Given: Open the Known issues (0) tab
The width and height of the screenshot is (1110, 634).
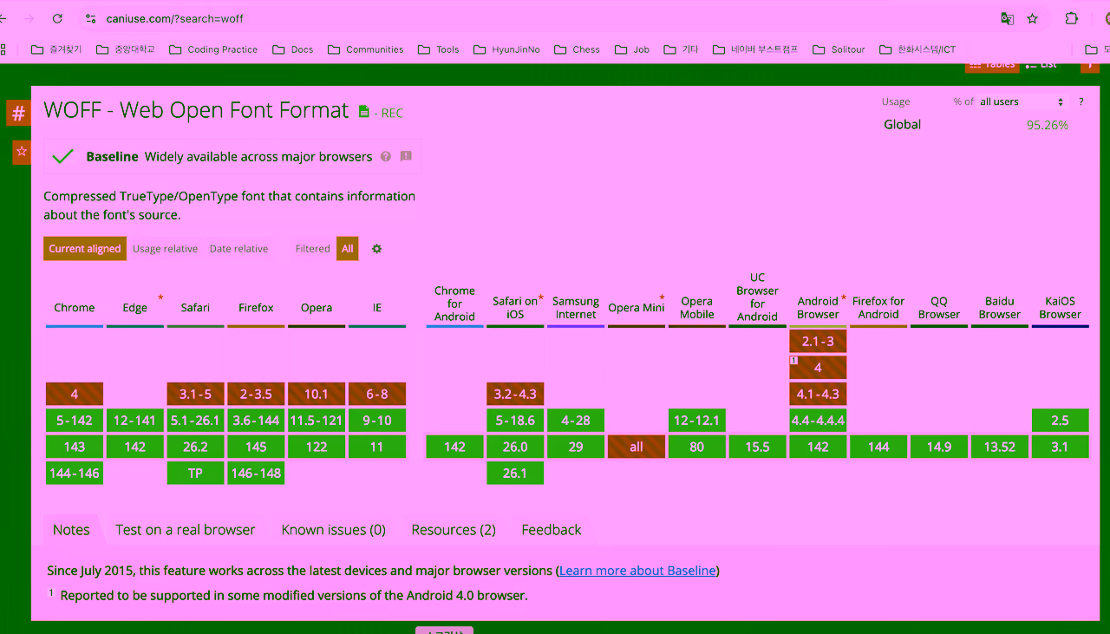Looking at the screenshot, I should tap(333, 530).
